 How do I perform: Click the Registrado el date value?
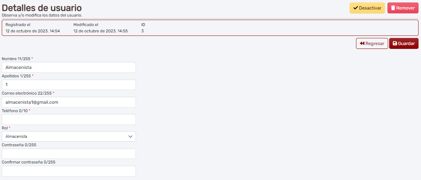pyautogui.click(x=32, y=31)
